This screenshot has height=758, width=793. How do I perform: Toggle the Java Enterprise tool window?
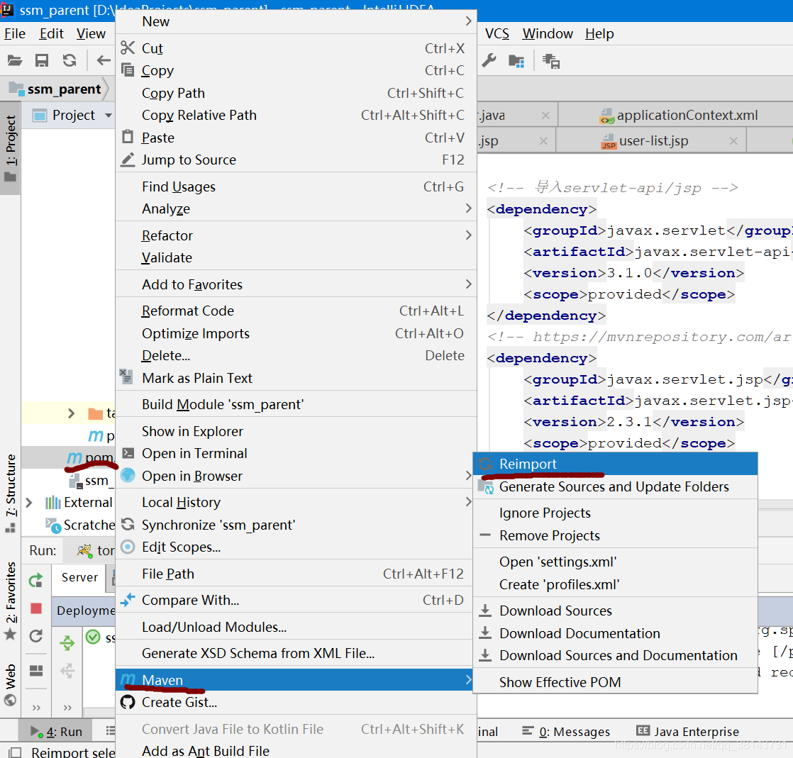(688, 731)
